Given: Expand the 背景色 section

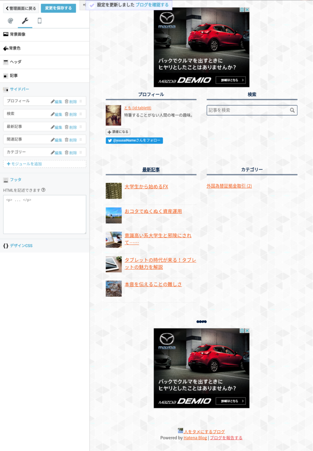Looking at the screenshot, I should point(44,48).
